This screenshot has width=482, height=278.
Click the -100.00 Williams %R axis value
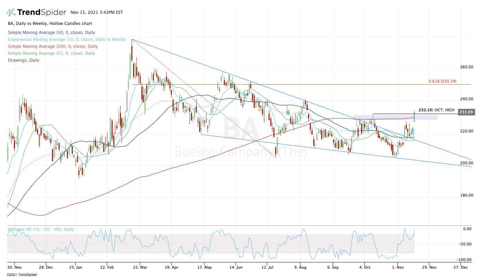[465, 260]
